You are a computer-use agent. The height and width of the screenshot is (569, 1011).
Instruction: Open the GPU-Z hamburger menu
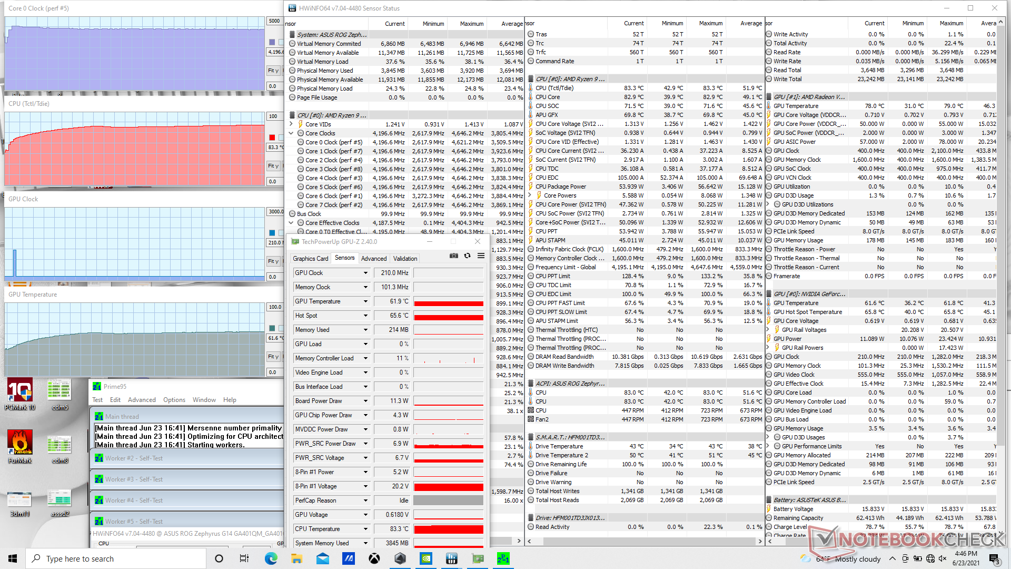pyautogui.click(x=481, y=256)
